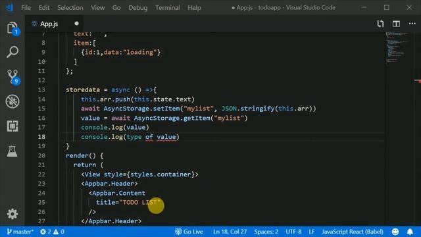Click line number 13 in the gutter
Image resolution: width=421 pixels, height=237 pixels.
[x=41, y=90]
